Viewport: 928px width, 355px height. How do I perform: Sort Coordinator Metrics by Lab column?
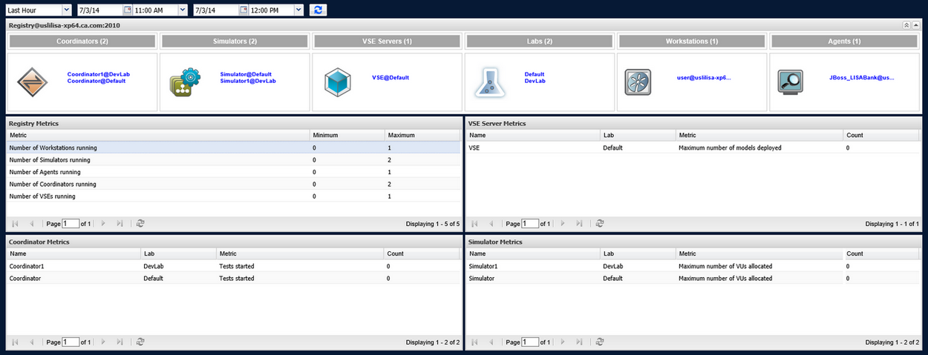click(178, 253)
